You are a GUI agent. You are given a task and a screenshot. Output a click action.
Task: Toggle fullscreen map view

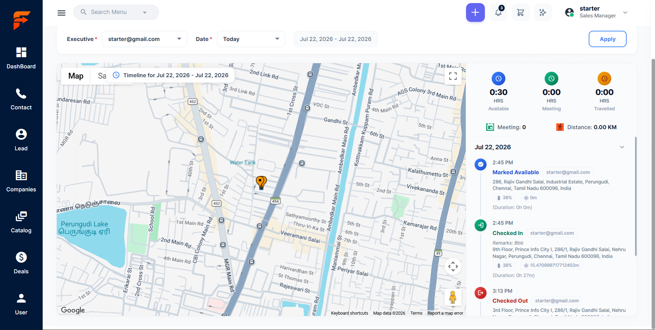click(453, 76)
